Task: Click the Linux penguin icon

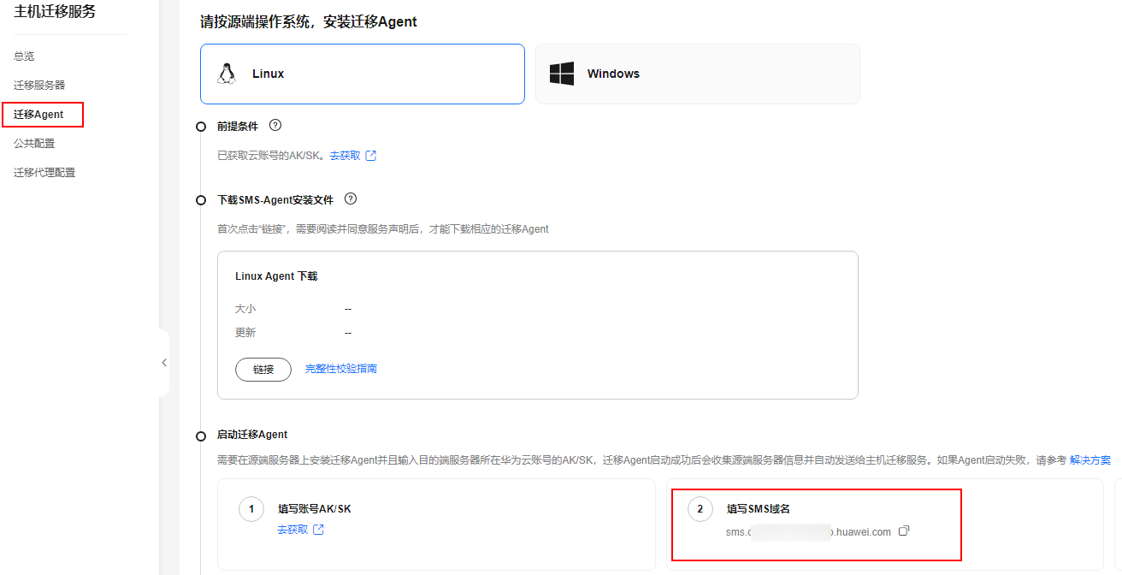Action: coord(226,74)
